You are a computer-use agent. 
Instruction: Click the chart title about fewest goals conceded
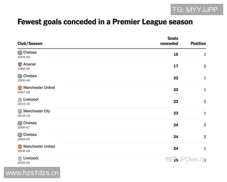point(105,22)
